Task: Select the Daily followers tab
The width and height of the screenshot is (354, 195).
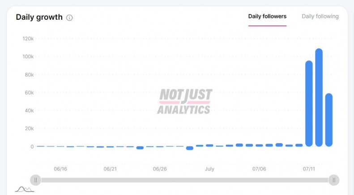Action: point(267,16)
